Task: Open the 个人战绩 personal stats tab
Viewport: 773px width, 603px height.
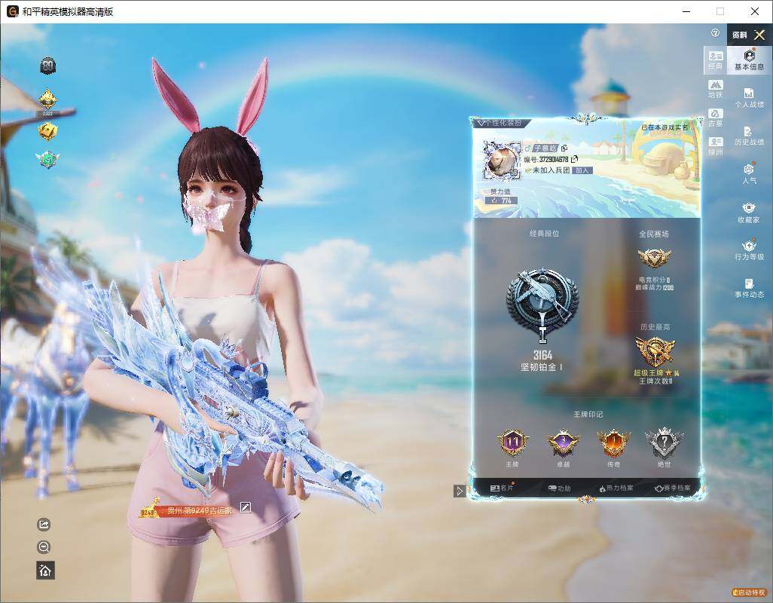Action: (x=749, y=98)
